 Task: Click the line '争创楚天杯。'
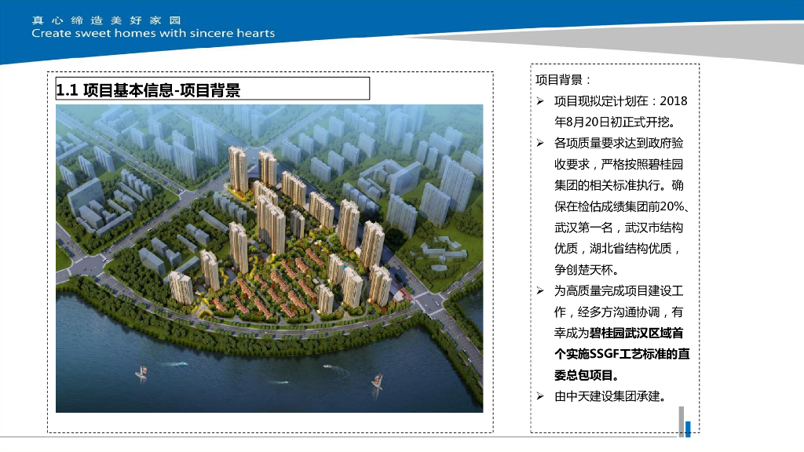[587, 270]
